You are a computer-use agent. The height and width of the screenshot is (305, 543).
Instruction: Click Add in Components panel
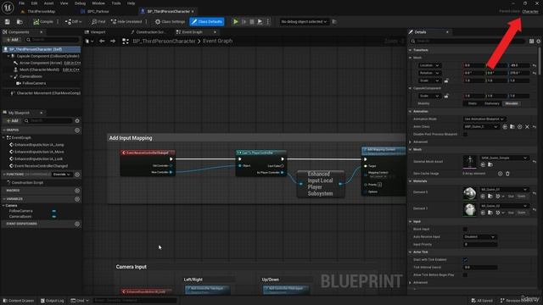pos(12,40)
